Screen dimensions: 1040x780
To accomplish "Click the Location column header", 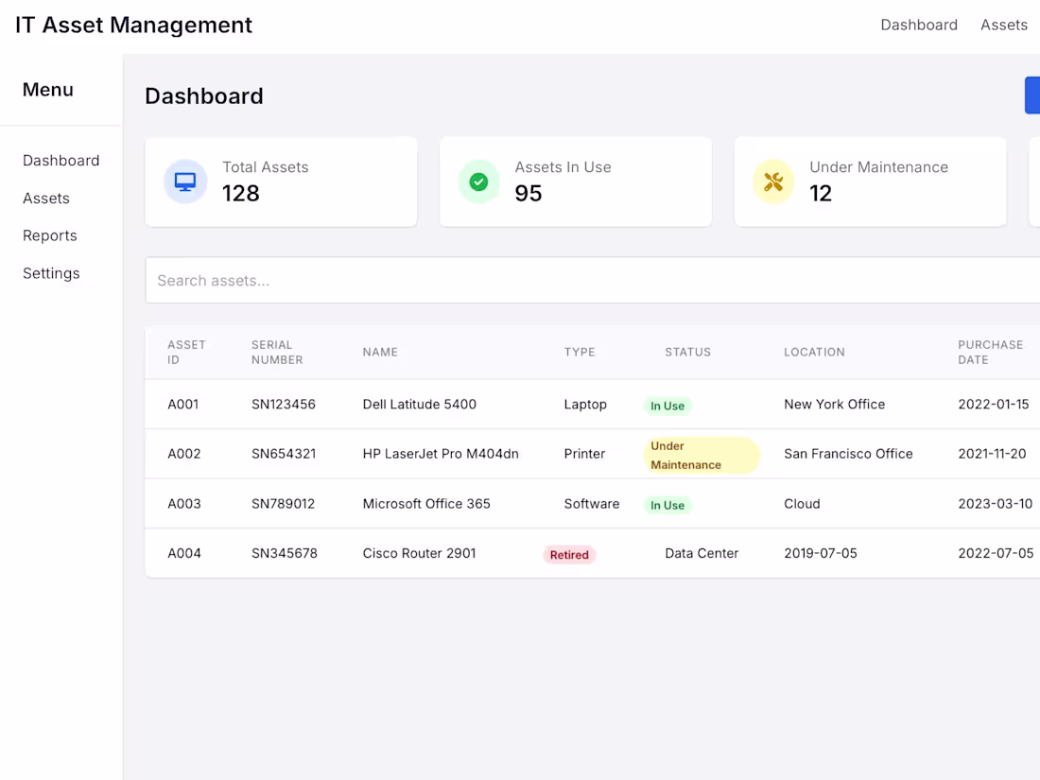I will [814, 353].
